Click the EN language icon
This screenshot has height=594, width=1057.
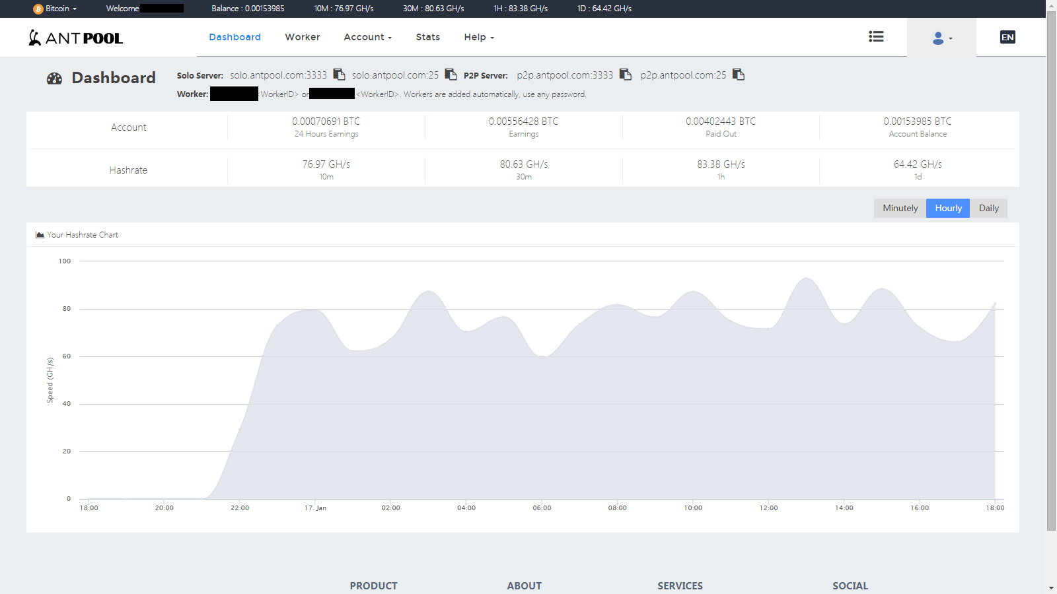tap(1007, 37)
